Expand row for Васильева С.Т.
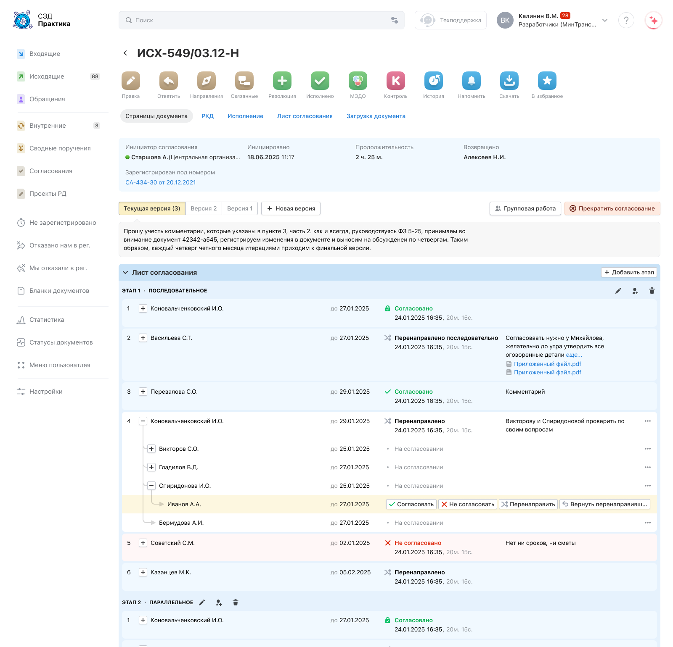This screenshot has height=647, width=673. tap(143, 338)
